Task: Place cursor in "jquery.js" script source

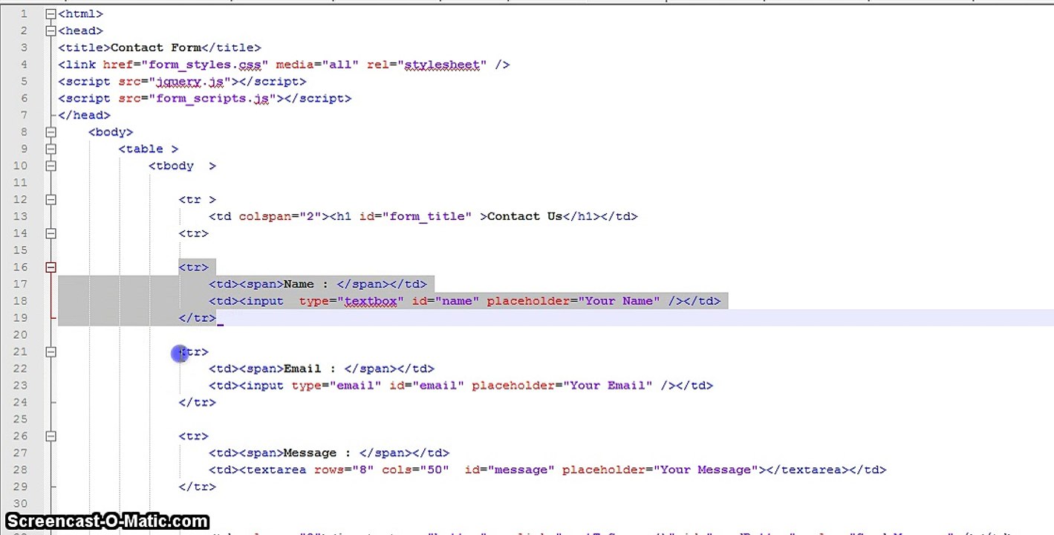Action: point(189,82)
